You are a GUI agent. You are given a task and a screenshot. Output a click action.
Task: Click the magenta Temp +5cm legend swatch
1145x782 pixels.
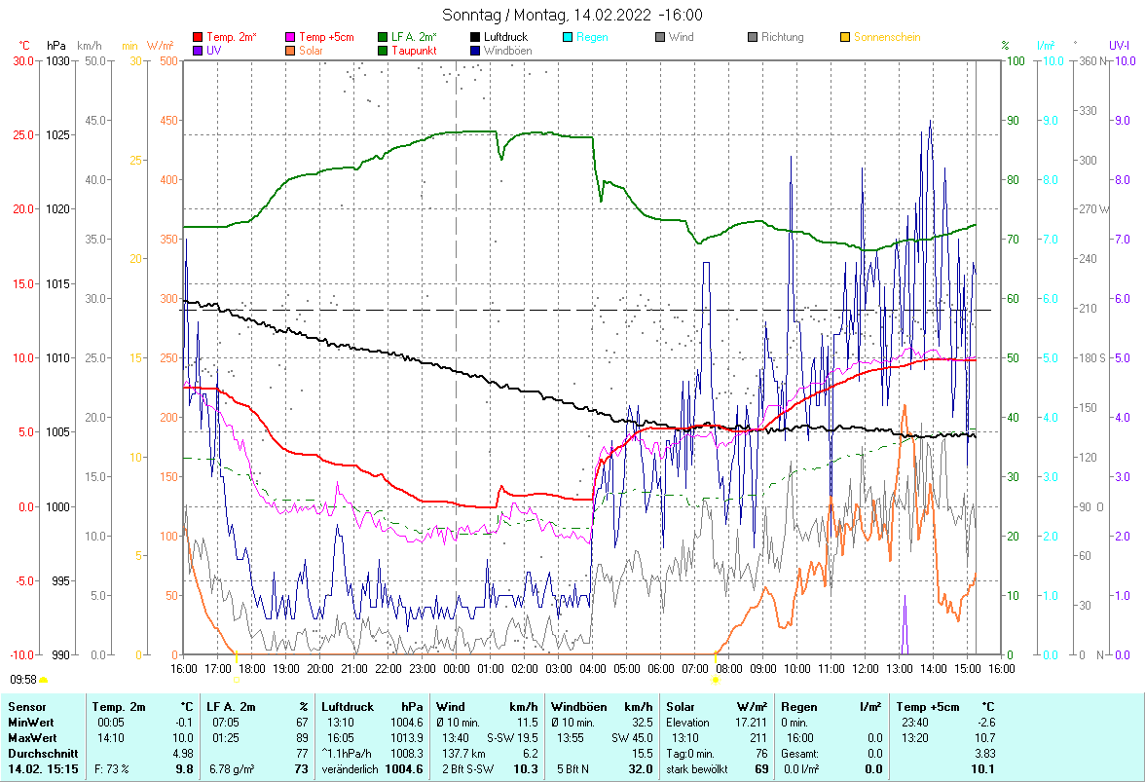point(291,37)
